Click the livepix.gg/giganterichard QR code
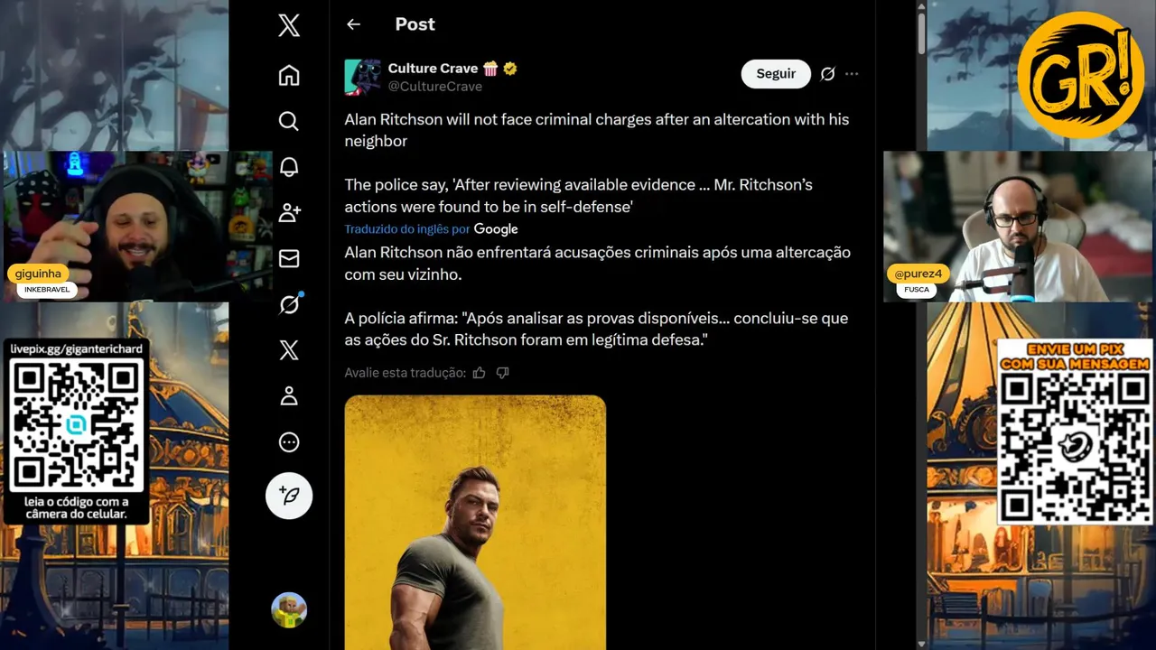Image resolution: width=1156 pixels, height=650 pixels. pos(76,423)
